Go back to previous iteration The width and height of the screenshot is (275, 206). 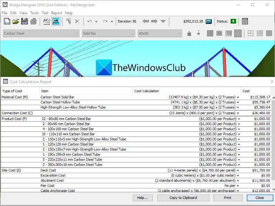click(146, 21)
